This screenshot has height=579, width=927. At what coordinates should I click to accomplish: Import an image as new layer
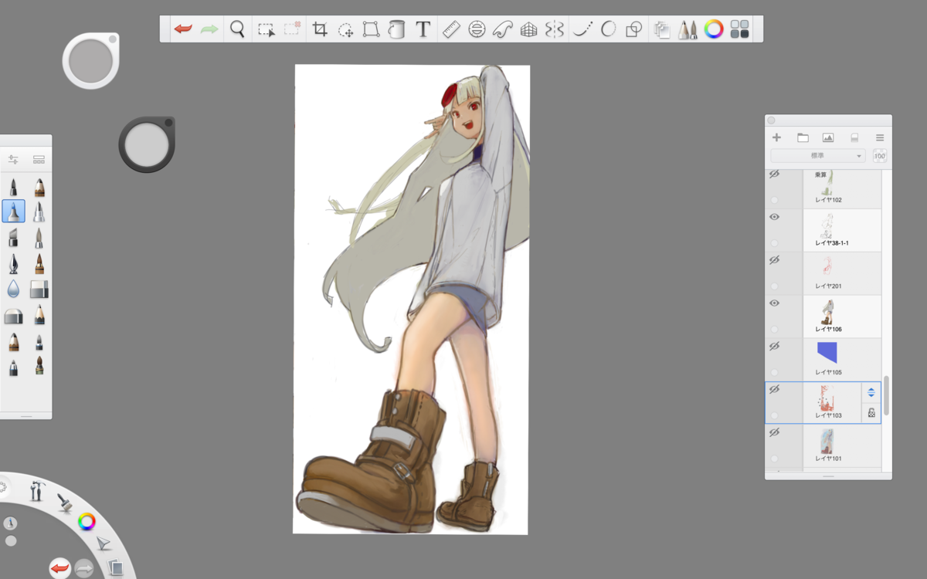tap(828, 138)
